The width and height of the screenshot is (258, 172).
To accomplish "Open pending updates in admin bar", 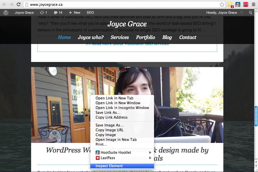I will [x=44, y=12].
